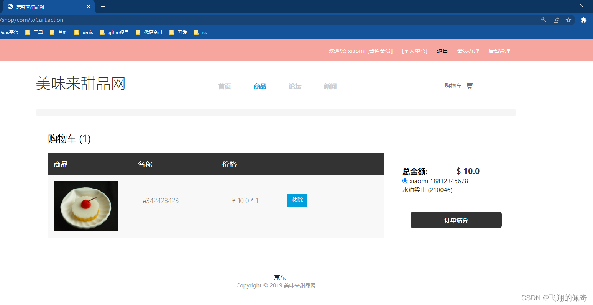Open the extensions puzzle icon
Viewport: 593px width, 305px height.
pyautogui.click(x=583, y=20)
